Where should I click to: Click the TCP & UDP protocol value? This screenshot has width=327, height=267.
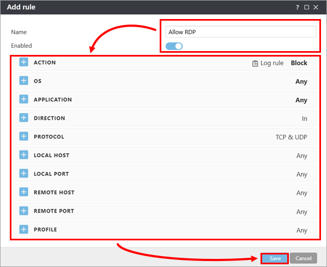pyautogui.click(x=291, y=137)
